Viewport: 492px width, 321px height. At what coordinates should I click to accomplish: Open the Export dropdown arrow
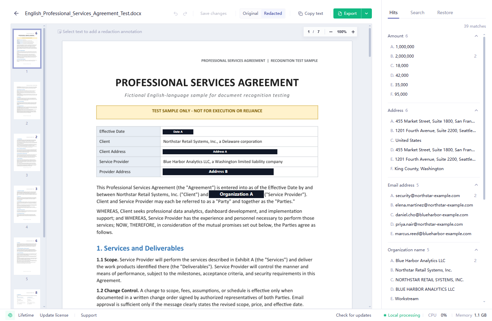click(x=366, y=13)
